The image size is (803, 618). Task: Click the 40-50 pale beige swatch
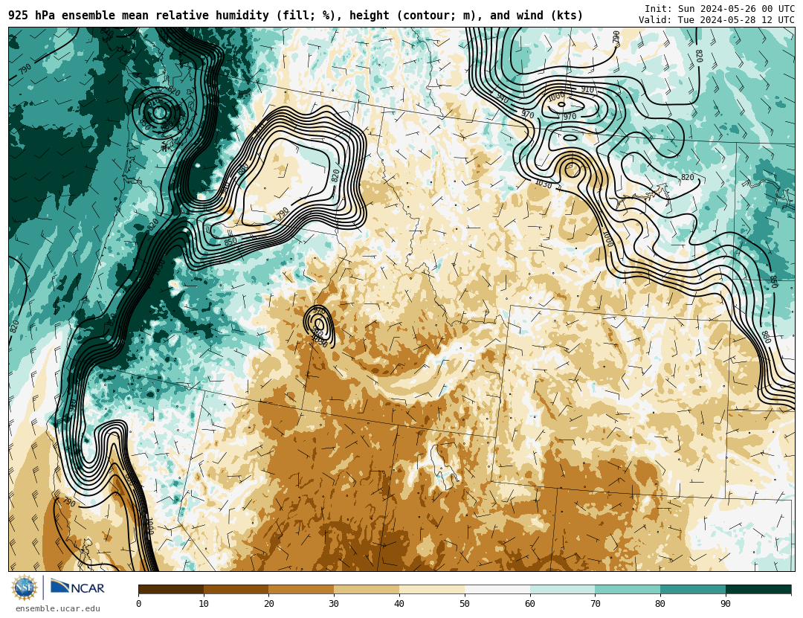pos(432,589)
